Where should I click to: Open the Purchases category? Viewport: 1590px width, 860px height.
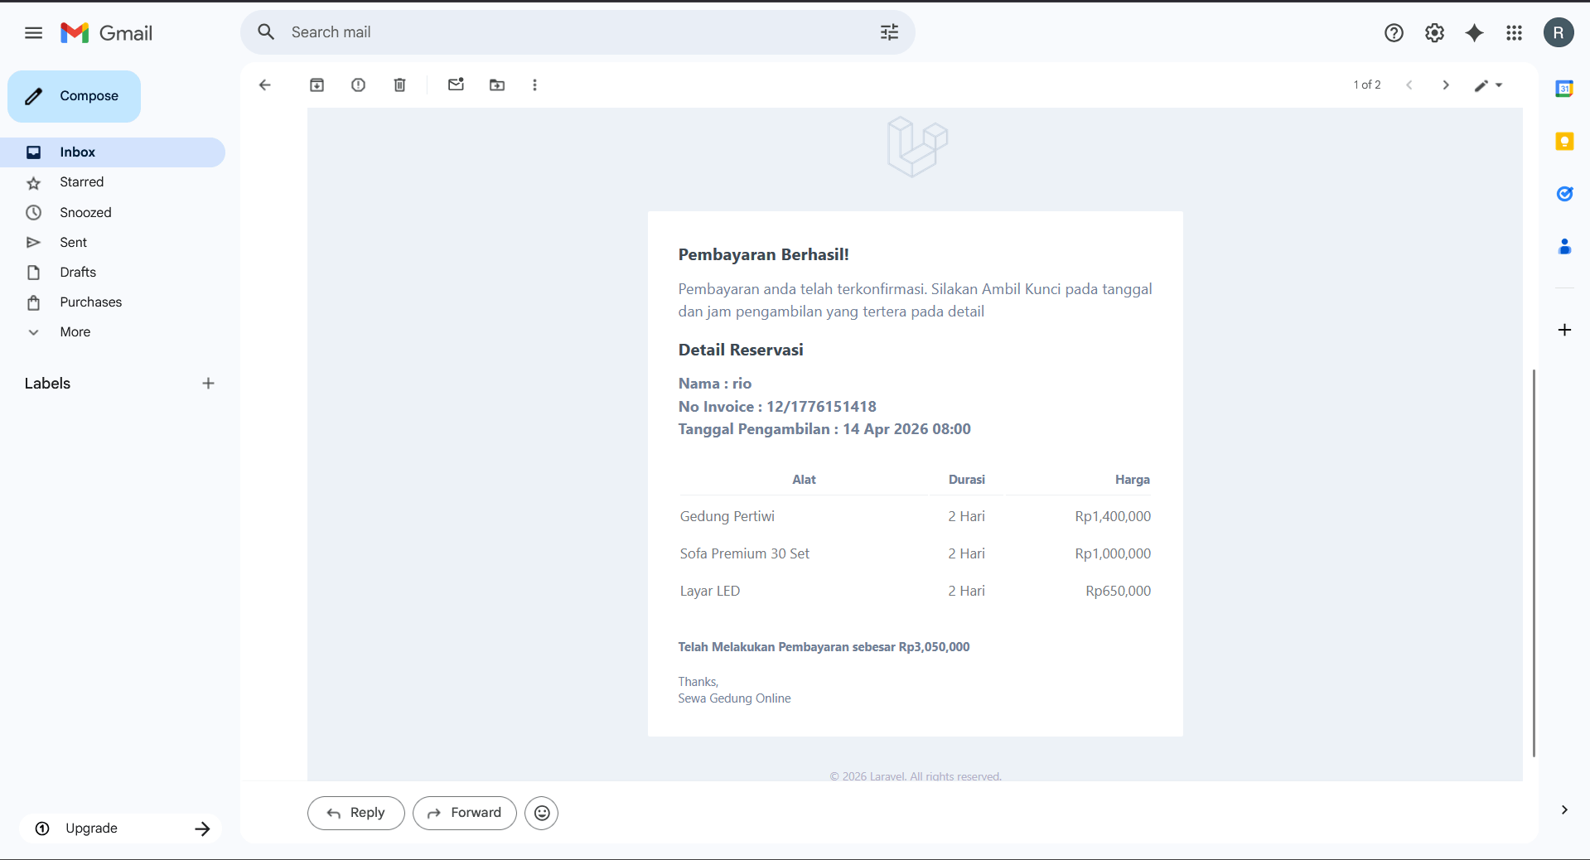click(113, 302)
